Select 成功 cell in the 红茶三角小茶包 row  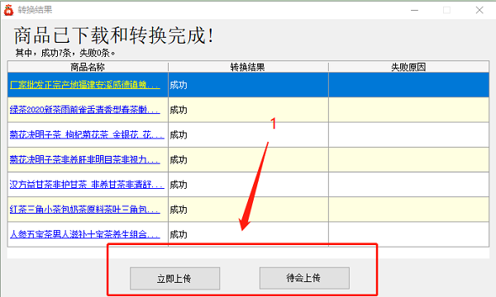(248, 210)
